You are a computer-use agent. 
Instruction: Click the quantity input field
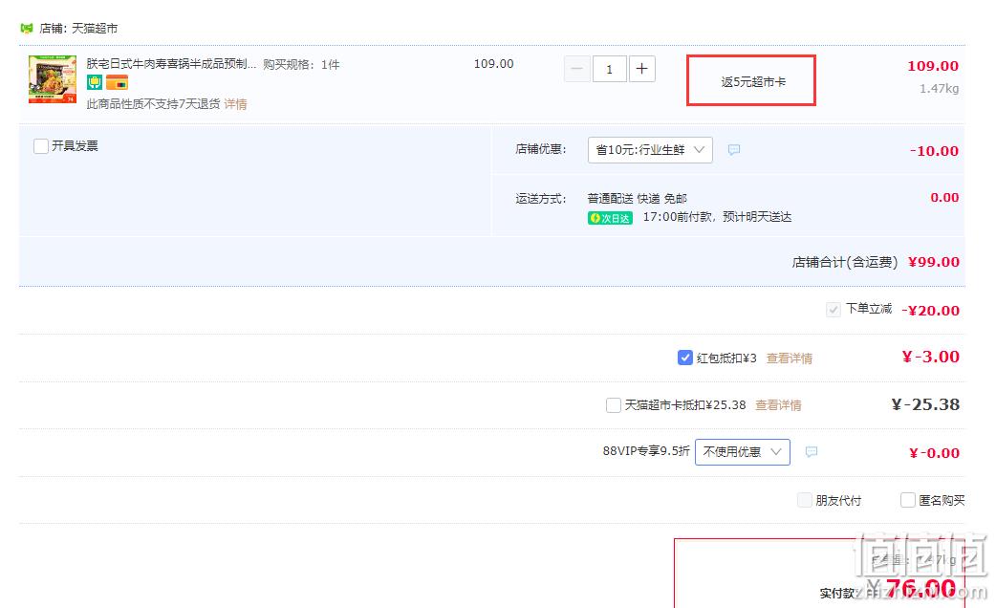(610, 69)
